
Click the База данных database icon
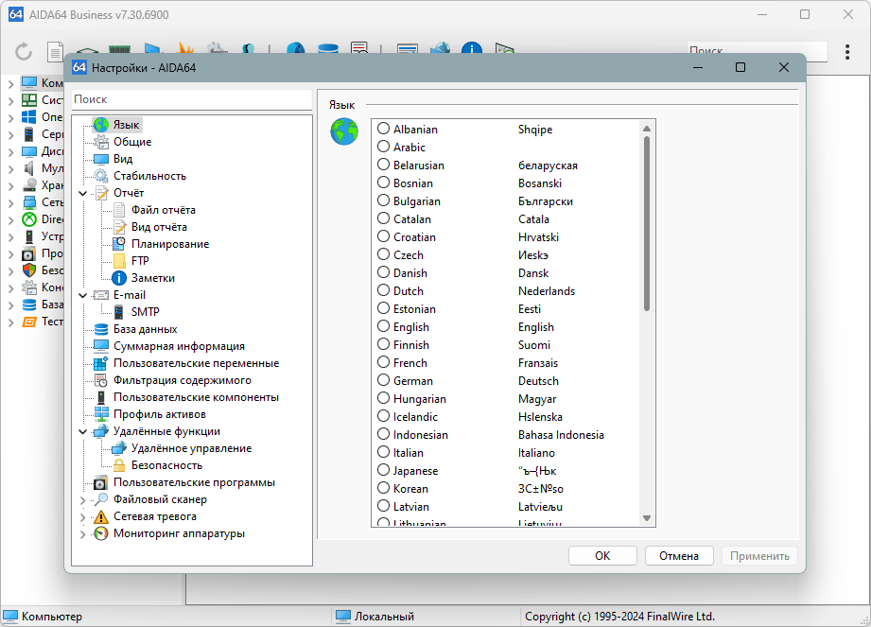(x=100, y=329)
